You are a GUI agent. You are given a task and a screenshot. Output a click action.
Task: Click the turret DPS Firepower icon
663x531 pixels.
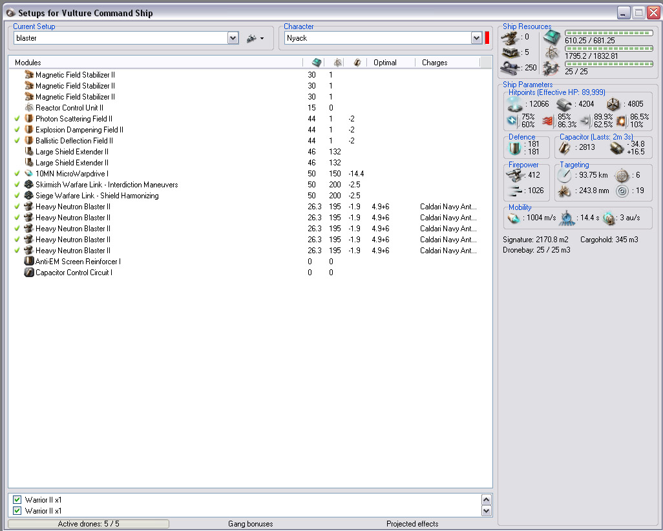pyautogui.click(x=515, y=175)
